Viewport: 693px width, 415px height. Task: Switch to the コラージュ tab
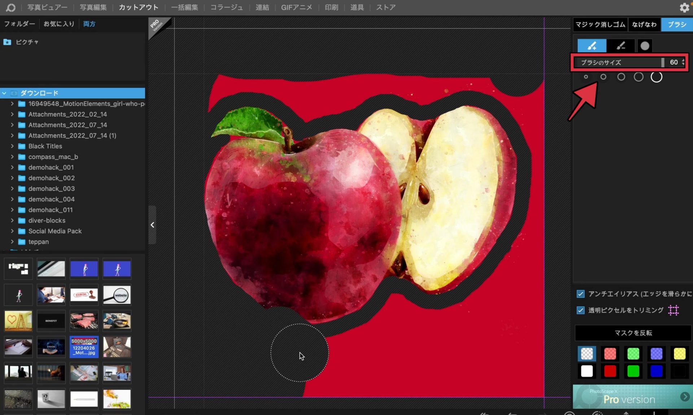tap(226, 7)
